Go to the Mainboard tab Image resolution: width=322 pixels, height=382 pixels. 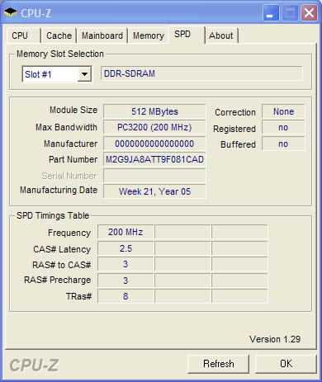(x=102, y=35)
